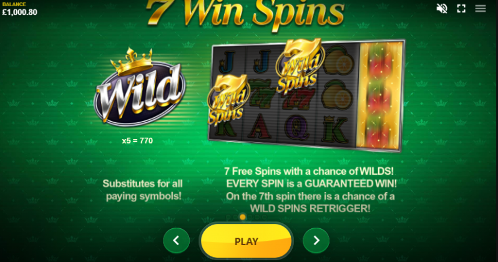Start the game with PLAY
Viewport: 498px width, 262px height.
click(246, 241)
